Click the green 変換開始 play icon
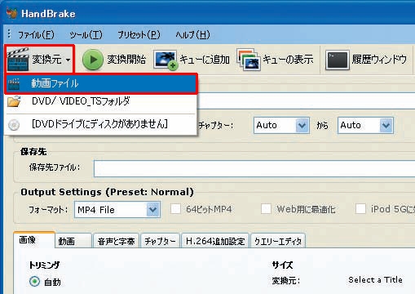 [x=93, y=60]
